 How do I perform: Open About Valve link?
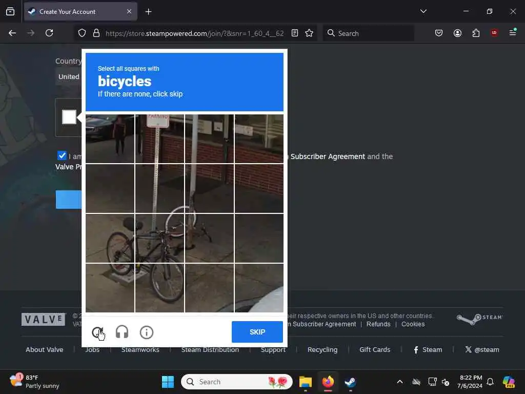click(45, 349)
